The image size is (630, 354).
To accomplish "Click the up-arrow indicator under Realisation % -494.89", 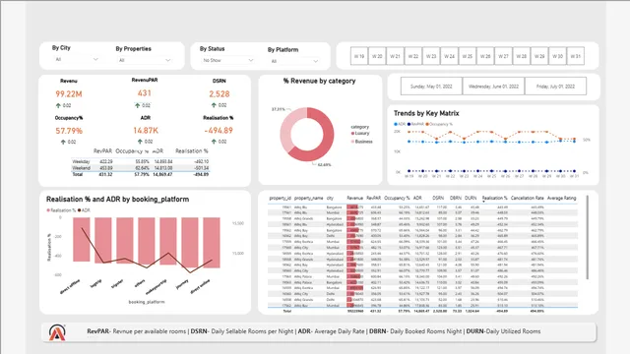I will click(x=214, y=142).
